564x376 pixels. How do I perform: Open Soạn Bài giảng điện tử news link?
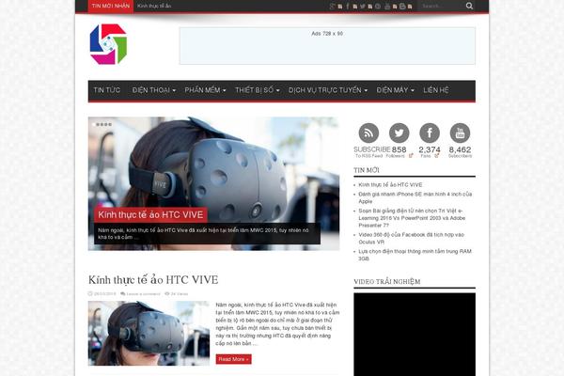pyautogui.click(x=412, y=218)
